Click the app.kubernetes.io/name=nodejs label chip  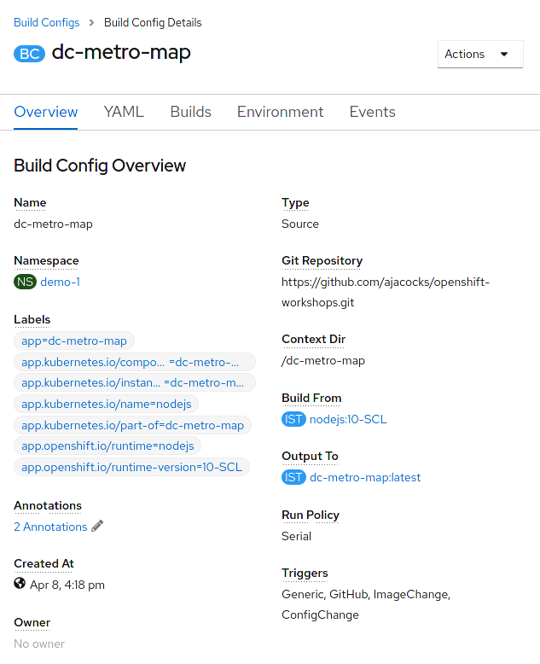(107, 404)
